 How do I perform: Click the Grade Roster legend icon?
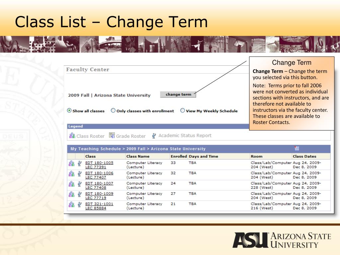coord(112,135)
